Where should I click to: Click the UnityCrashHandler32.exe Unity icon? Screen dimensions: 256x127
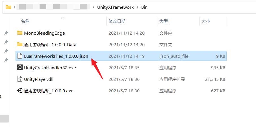coord(19,68)
